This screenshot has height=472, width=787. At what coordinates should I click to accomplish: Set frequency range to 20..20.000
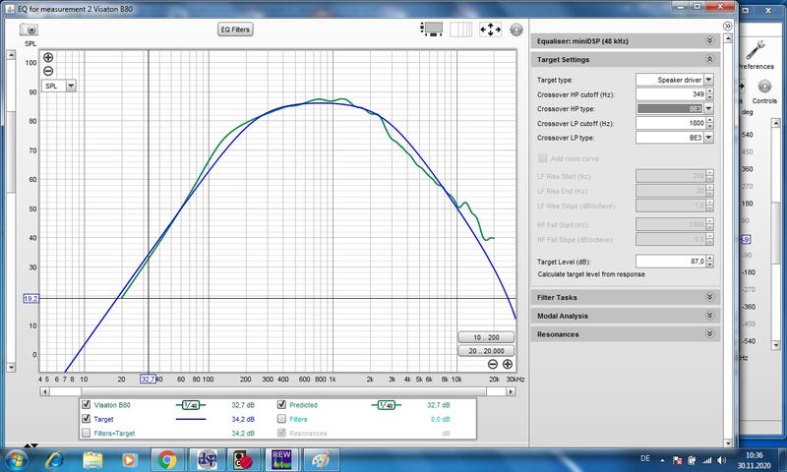[x=486, y=350]
